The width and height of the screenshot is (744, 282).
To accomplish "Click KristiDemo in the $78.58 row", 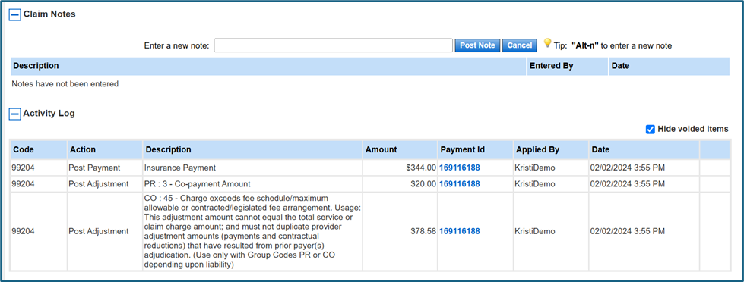I will (x=534, y=231).
